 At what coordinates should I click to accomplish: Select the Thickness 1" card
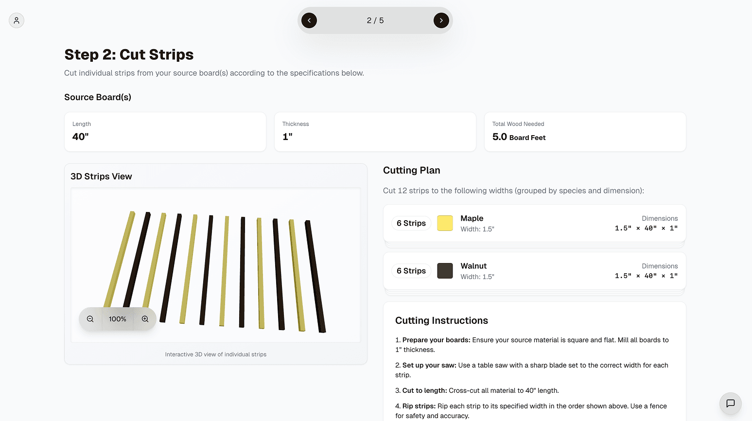pos(375,132)
